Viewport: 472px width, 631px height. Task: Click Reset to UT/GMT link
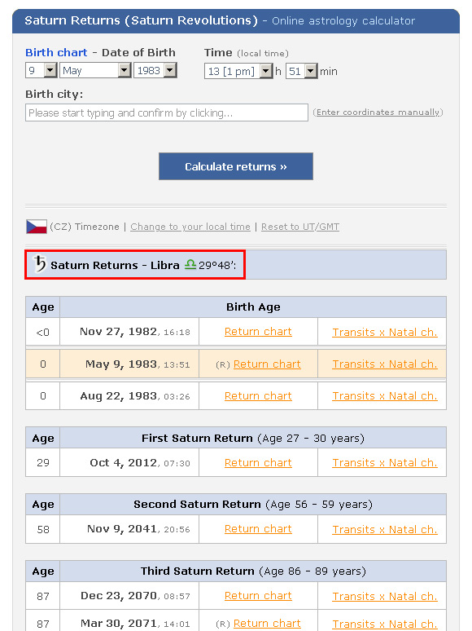click(300, 227)
